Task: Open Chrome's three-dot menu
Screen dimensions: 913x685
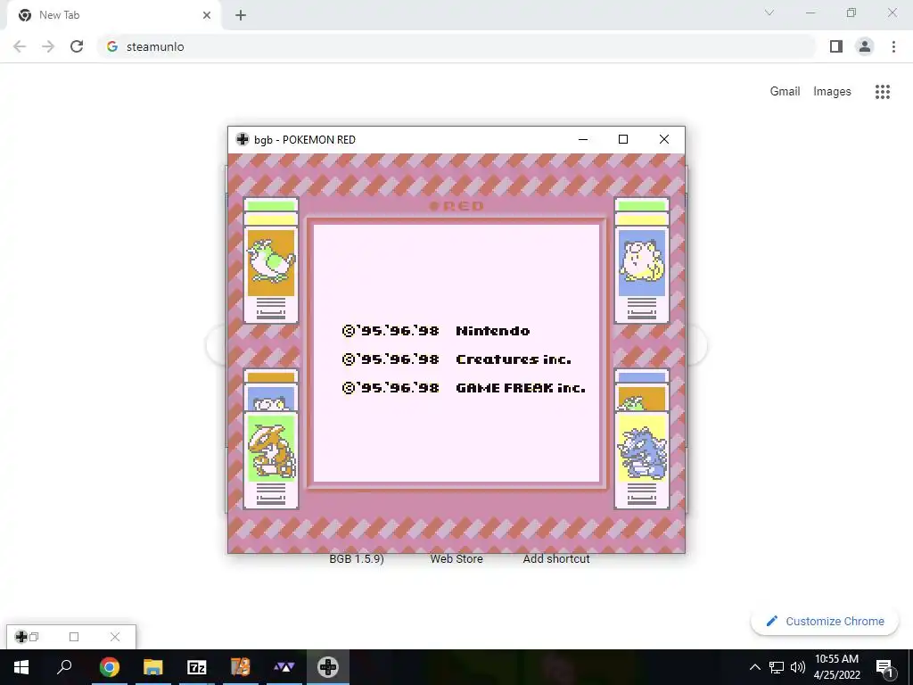Action: tap(893, 46)
